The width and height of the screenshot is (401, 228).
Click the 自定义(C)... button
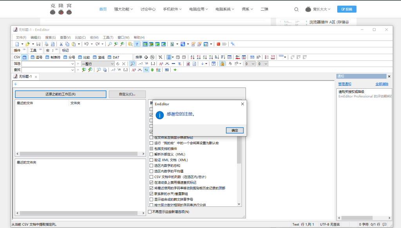click(x=127, y=94)
